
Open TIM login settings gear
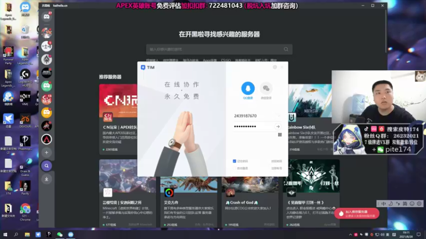[x=275, y=67]
